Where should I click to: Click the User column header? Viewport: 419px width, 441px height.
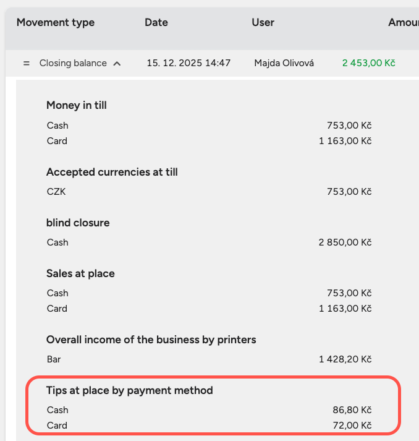263,22
